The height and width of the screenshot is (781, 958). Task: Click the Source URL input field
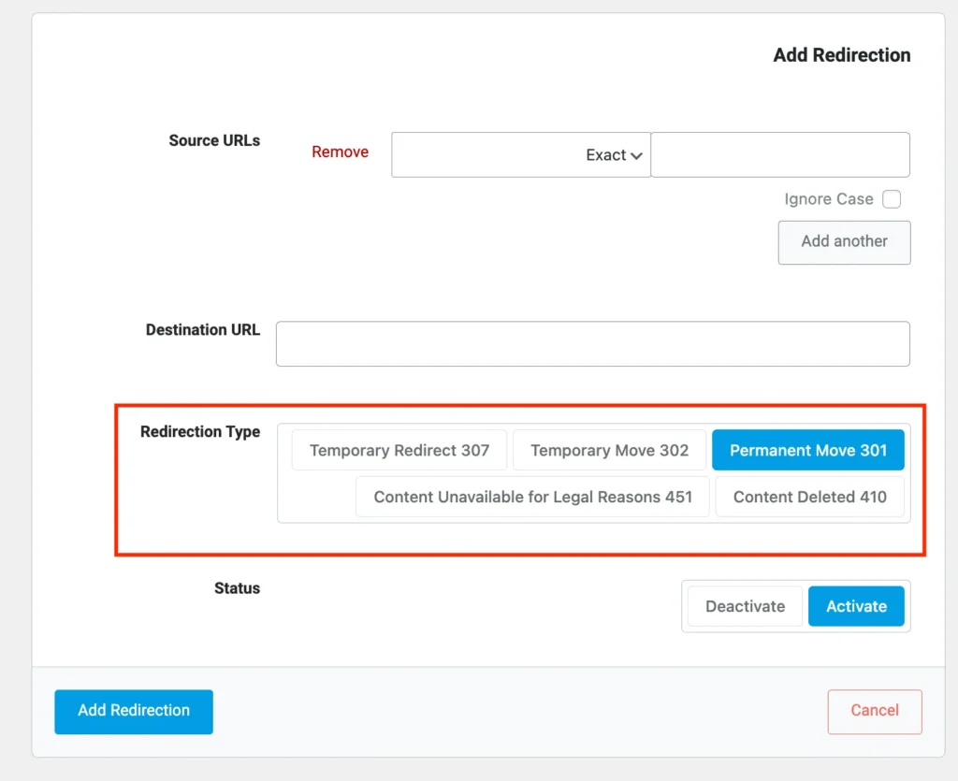(x=780, y=155)
